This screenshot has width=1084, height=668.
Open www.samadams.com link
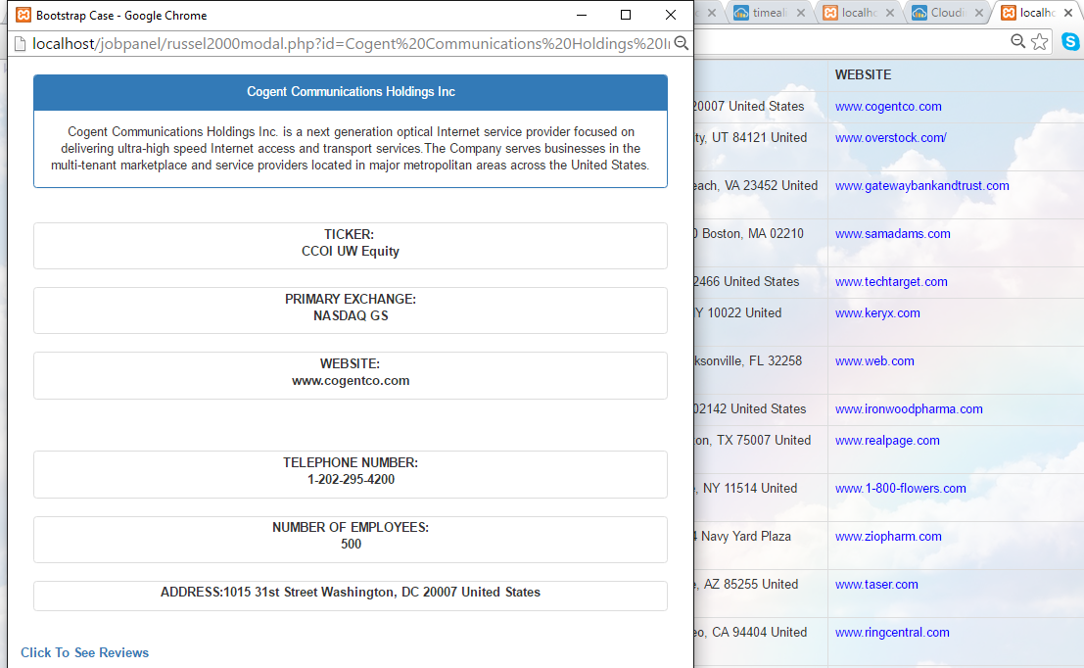(892, 234)
